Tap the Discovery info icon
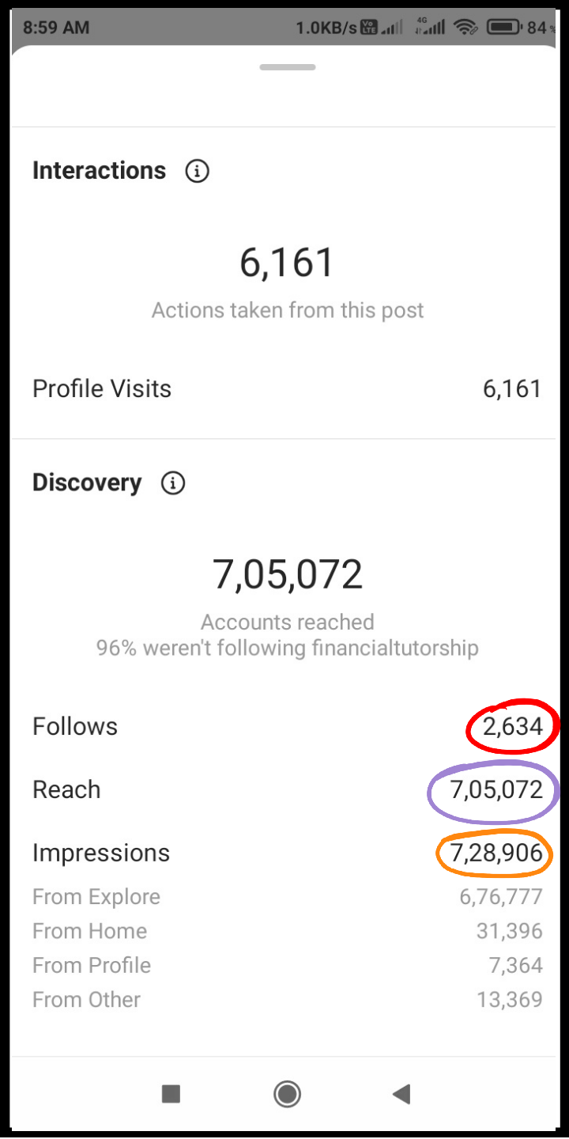 pyautogui.click(x=172, y=483)
